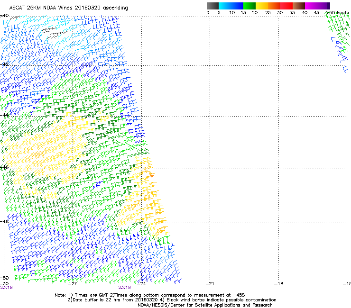Select the yellow 20–25 knots color band

[262, 6]
